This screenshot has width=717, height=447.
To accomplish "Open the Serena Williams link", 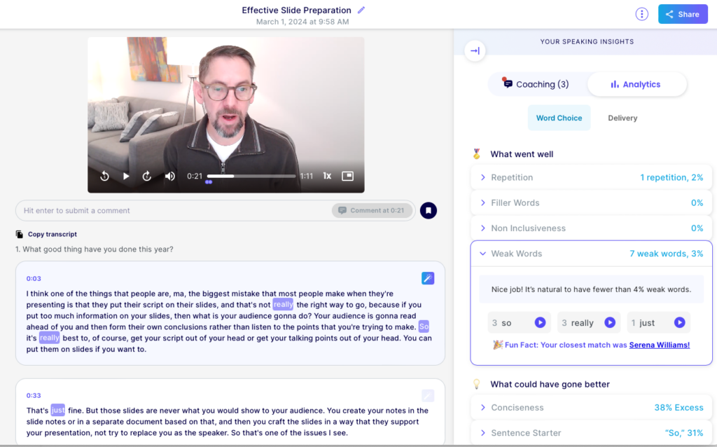I will [660, 345].
